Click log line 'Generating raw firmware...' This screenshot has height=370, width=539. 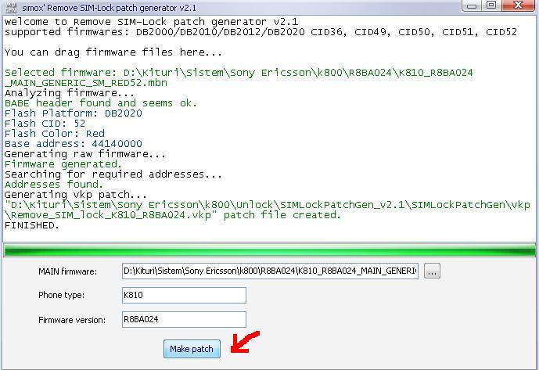[85, 153]
